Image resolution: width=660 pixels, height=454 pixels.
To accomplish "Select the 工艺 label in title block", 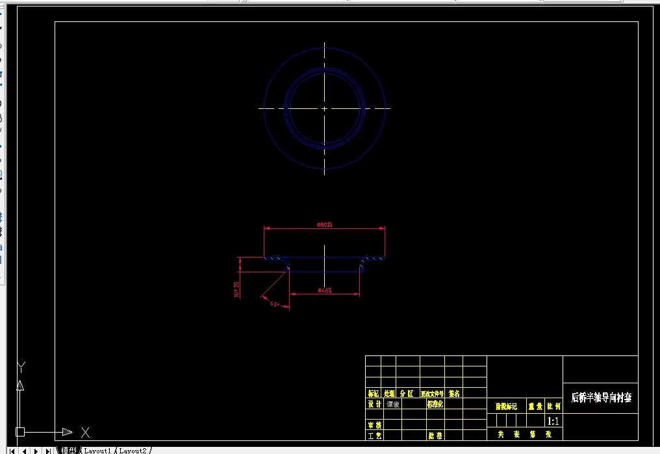I will 375,435.
